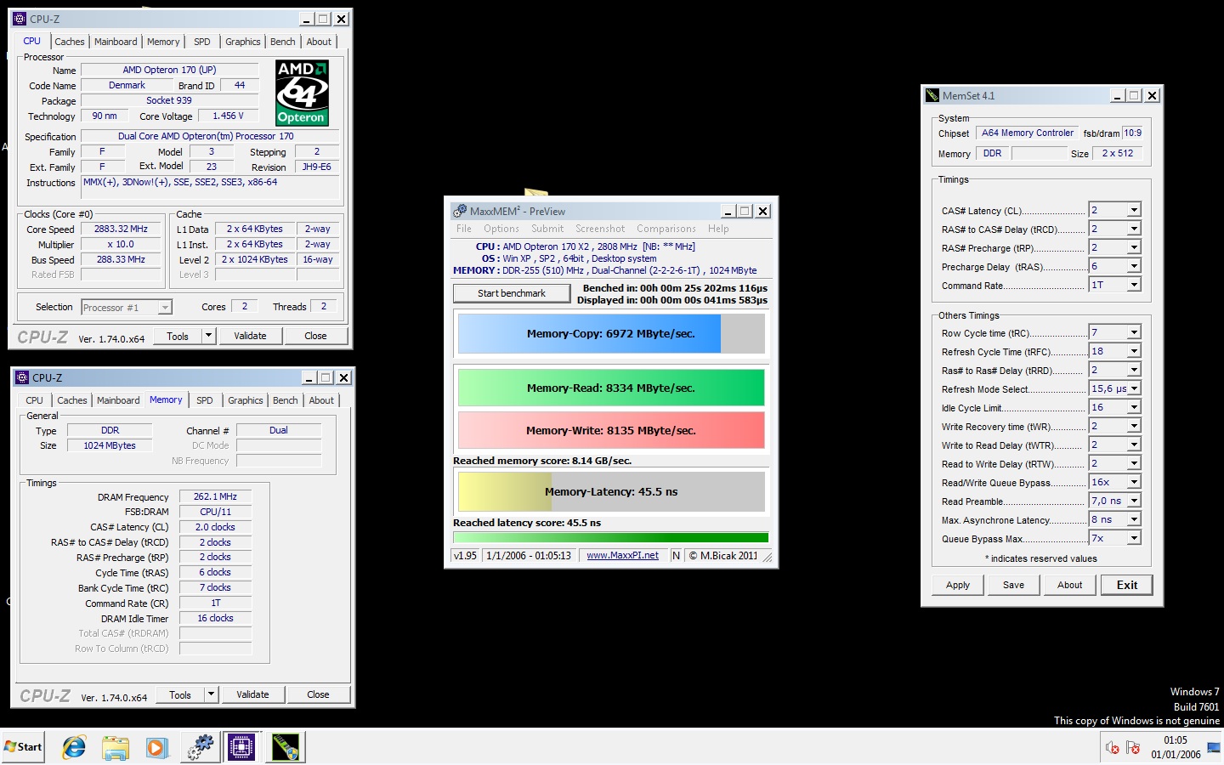The height and width of the screenshot is (765, 1224).
Task: Launch Windows Media Player from taskbar
Action: point(156,747)
